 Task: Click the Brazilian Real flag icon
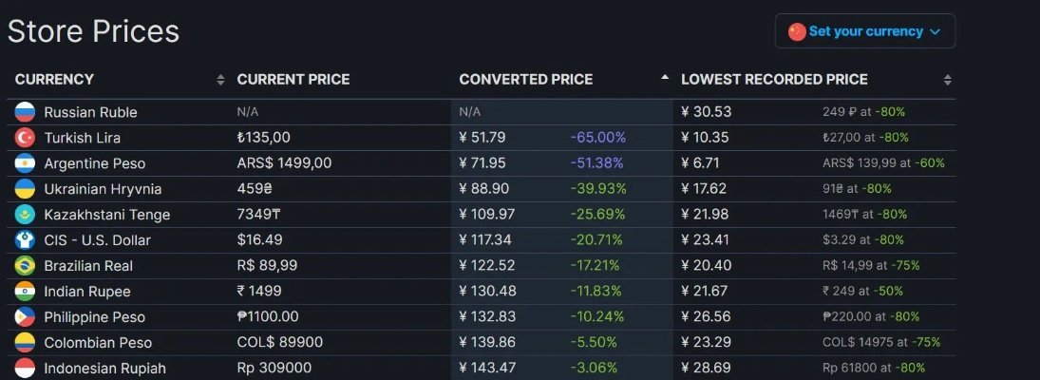[x=25, y=266]
